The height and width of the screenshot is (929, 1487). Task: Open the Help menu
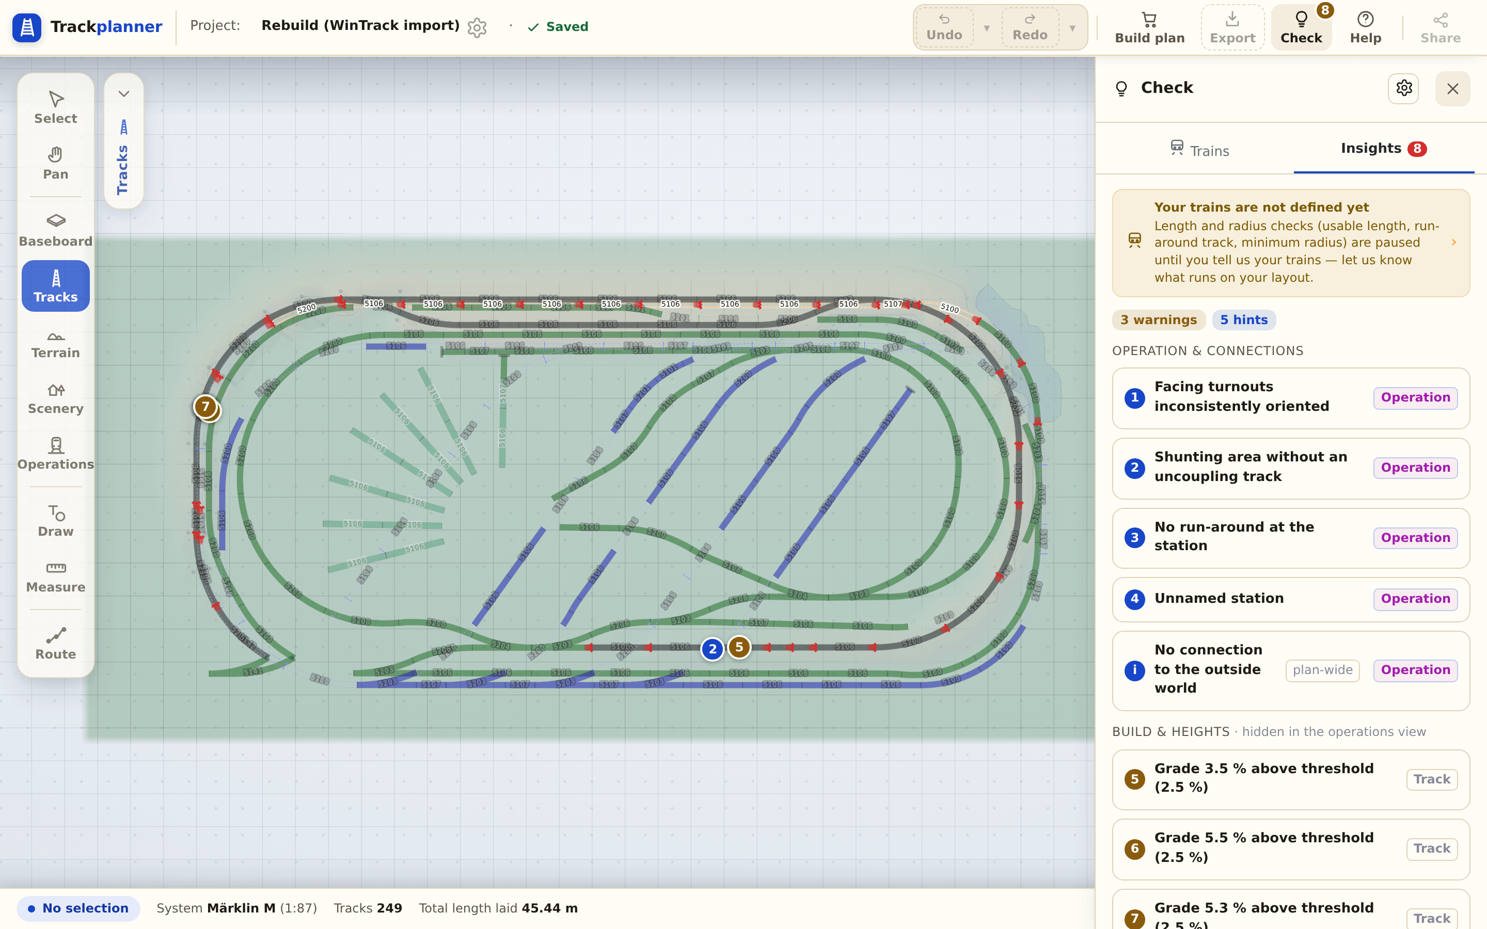pyautogui.click(x=1365, y=28)
